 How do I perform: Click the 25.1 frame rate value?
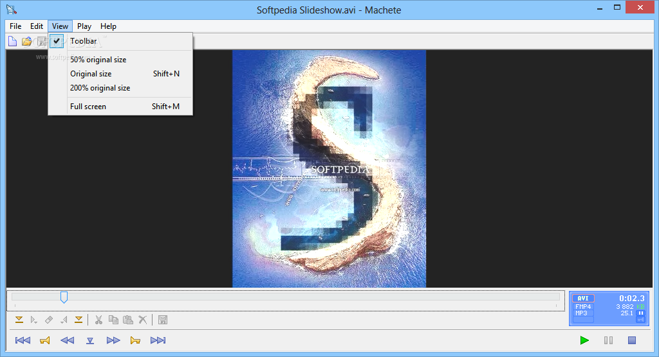click(627, 313)
